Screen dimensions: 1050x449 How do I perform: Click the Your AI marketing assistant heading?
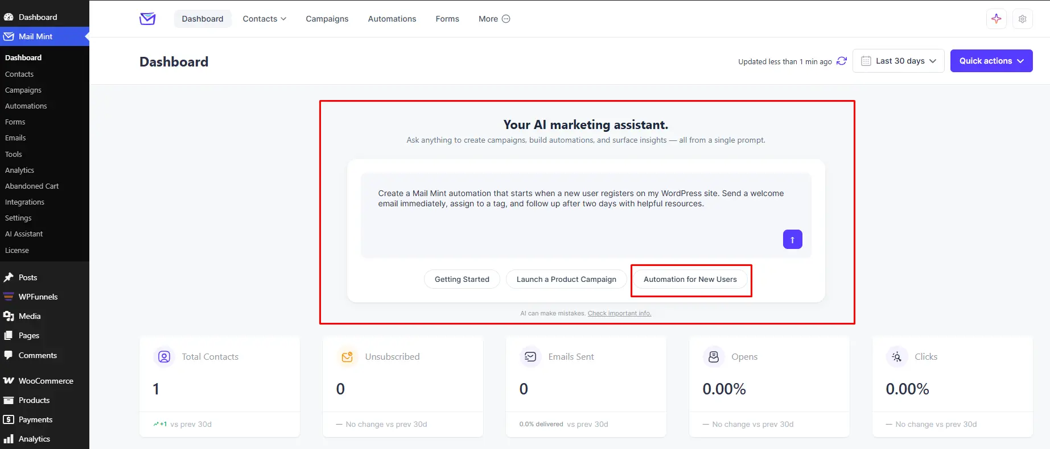pos(586,124)
